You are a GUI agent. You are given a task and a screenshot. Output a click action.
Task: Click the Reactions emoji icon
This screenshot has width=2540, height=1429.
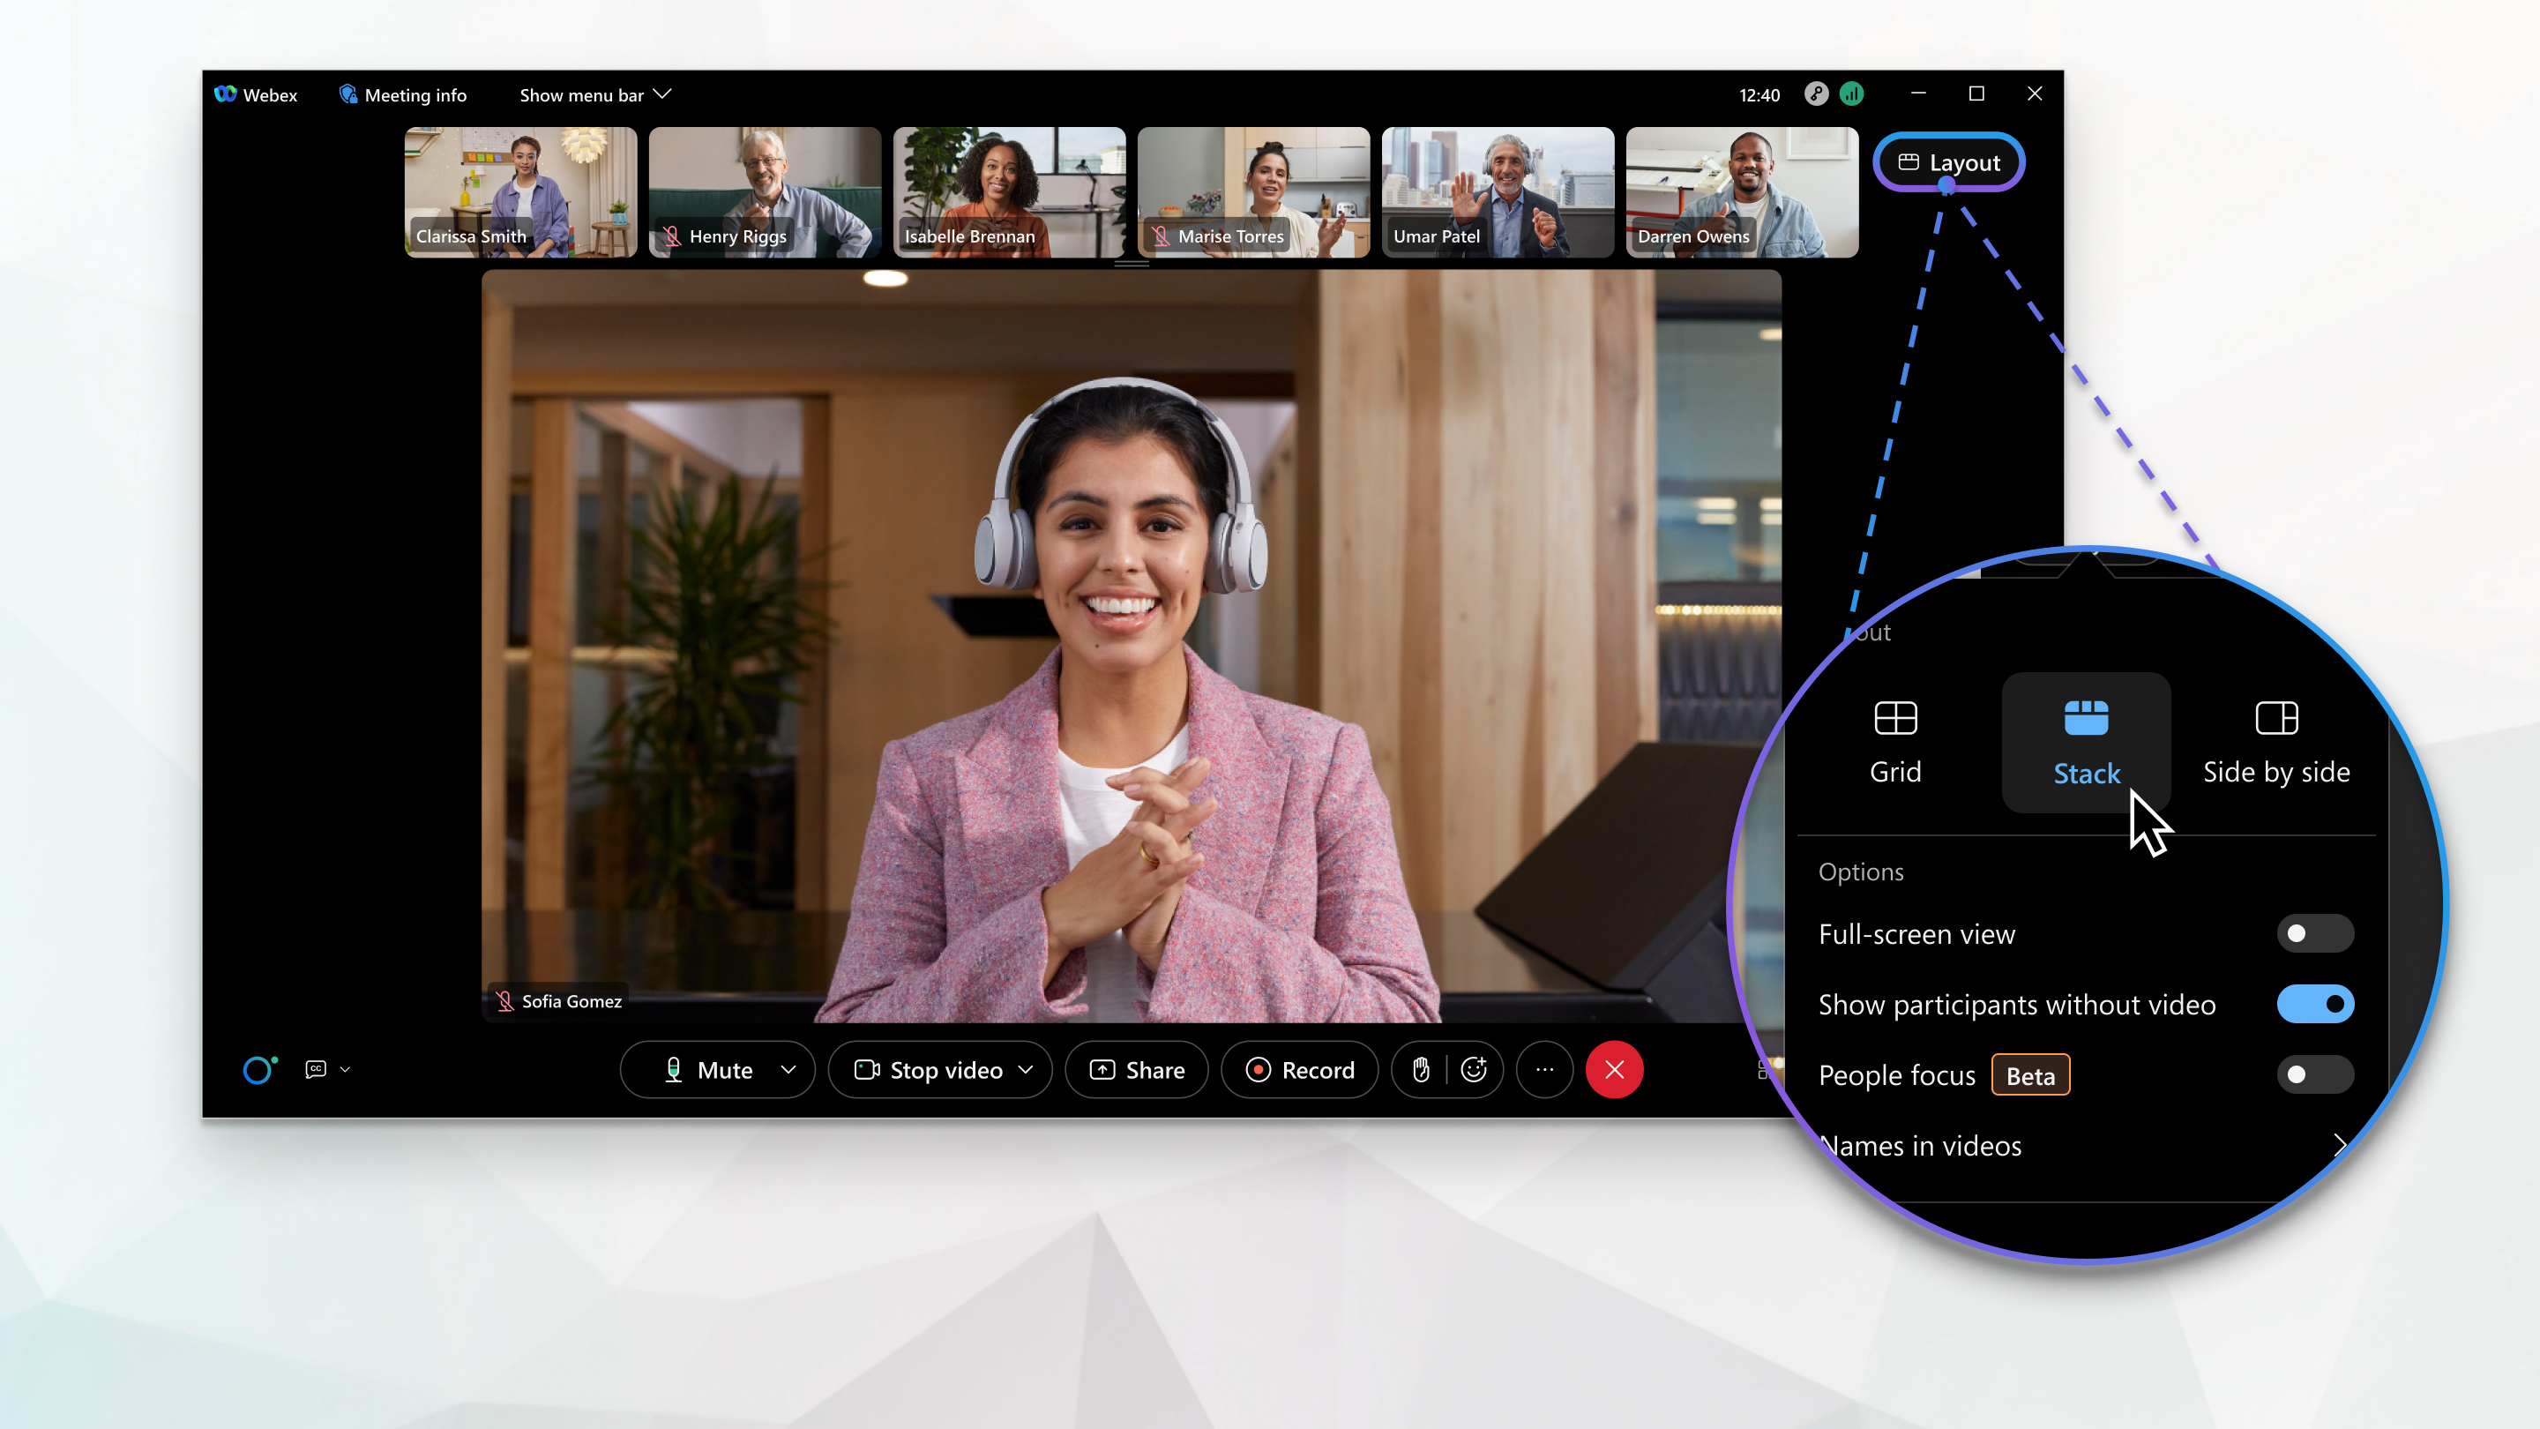point(1472,1070)
